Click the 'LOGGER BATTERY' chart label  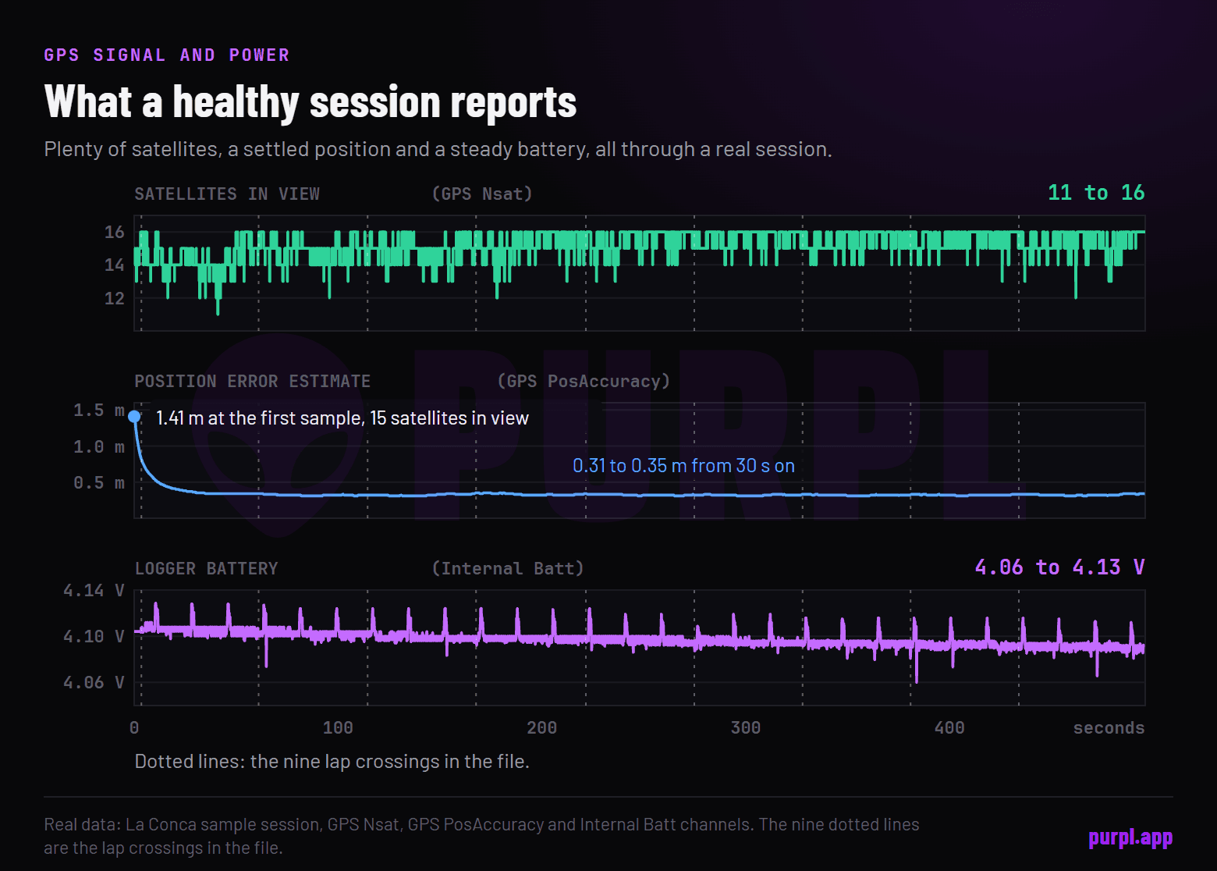click(x=206, y=568)
